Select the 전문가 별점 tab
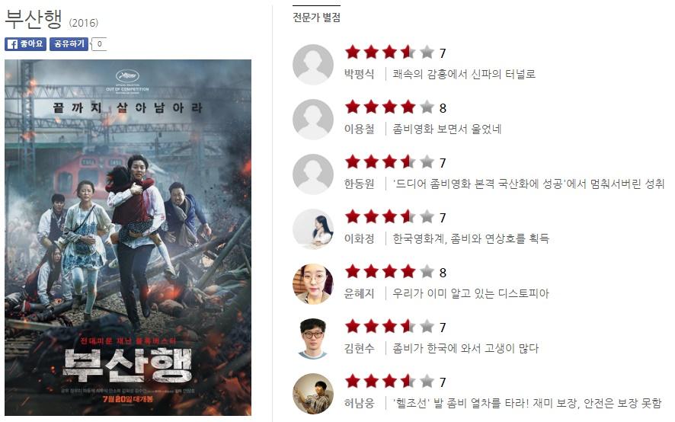 316,18
